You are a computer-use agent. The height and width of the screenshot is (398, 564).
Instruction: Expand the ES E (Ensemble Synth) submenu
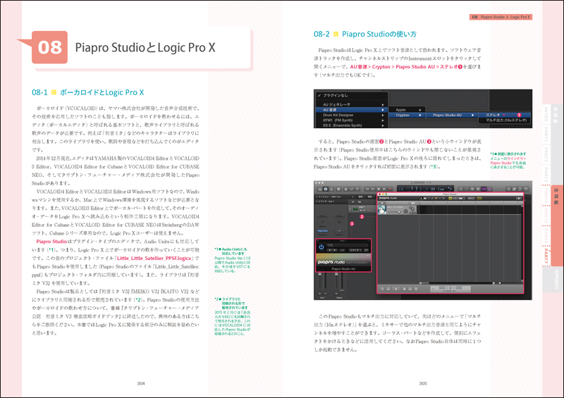[350, 125]
